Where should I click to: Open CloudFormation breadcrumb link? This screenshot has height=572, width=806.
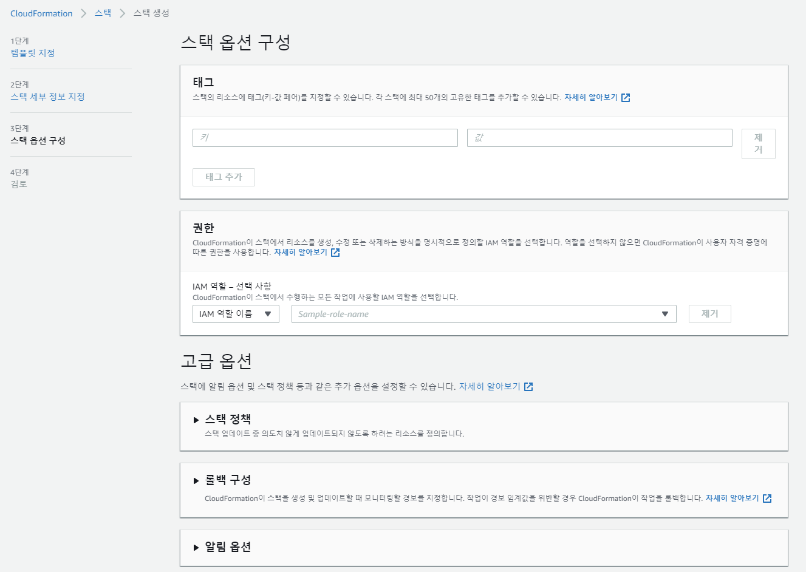(41, 13)
